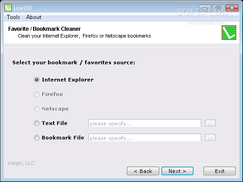
Task: Go back with the < Back button
Action: pos(143,171)
